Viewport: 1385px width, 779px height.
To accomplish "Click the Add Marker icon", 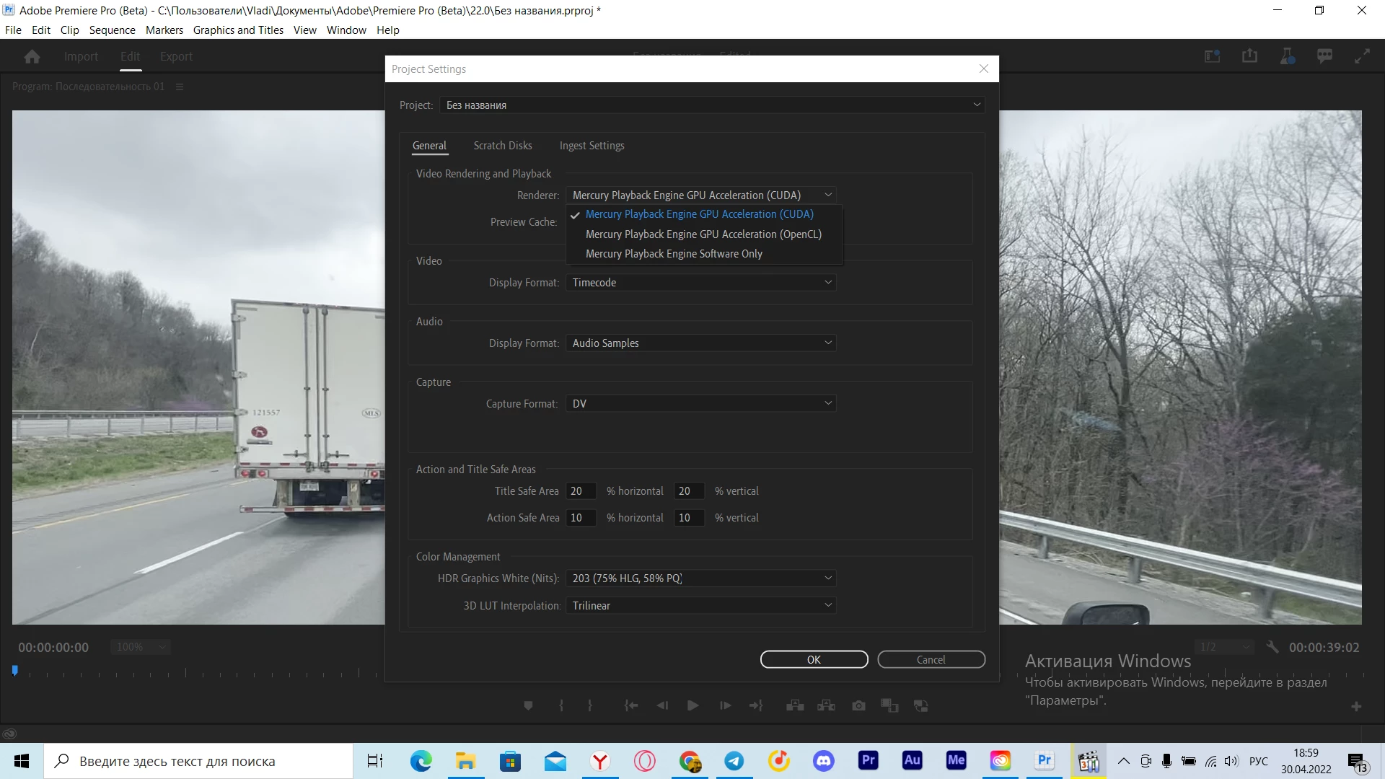I will click(x=528, y=705).
